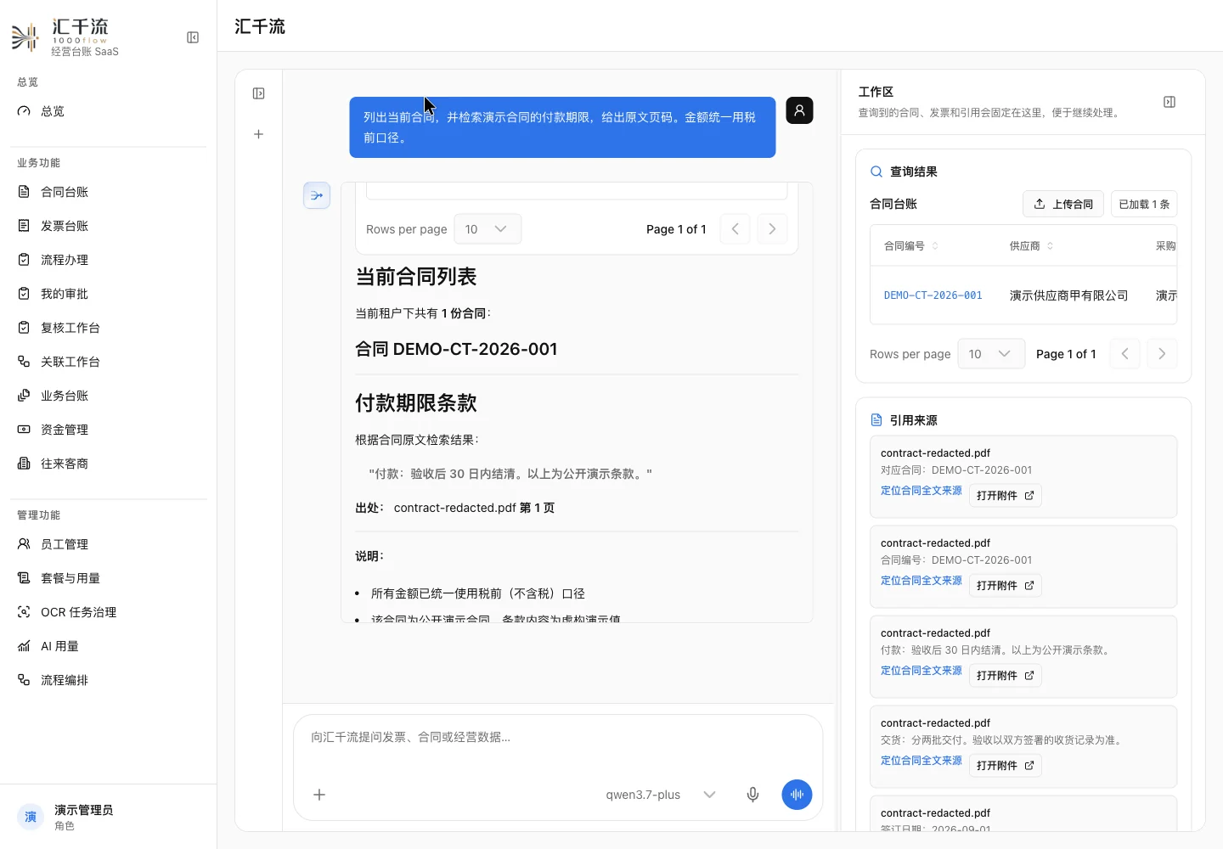Image resolution: width=1223 pixels, height=849 pixels.
Task: Click the 已加载 1 条 button
Action: tap(1144, 204)
